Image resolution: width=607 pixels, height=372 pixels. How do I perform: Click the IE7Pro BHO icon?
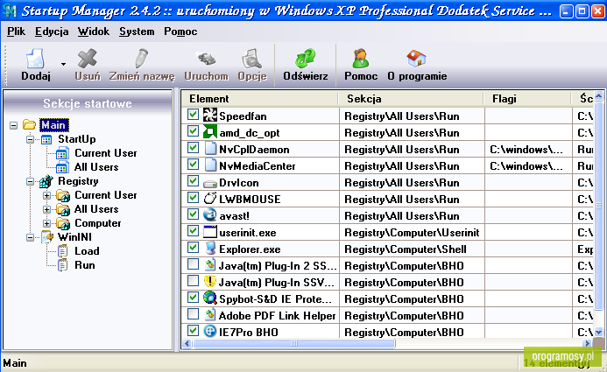(x=210, y=332)
